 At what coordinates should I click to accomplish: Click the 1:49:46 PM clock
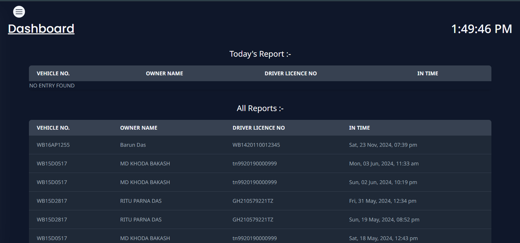[x=481, y=29]
